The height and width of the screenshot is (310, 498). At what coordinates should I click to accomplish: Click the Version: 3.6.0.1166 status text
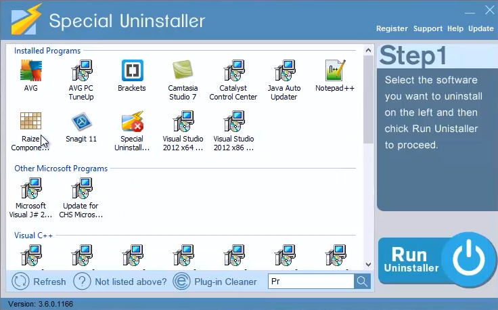click(x=41, y=304)
